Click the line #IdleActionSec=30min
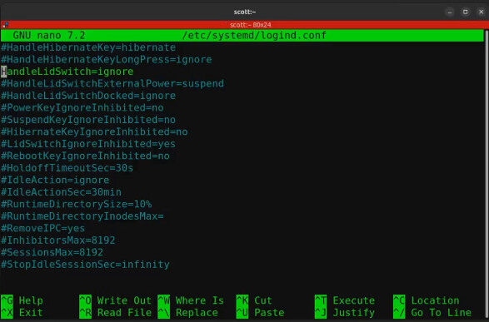Viewport: 489px width, 322px height. pyautogui.click(x=62, y=192)
